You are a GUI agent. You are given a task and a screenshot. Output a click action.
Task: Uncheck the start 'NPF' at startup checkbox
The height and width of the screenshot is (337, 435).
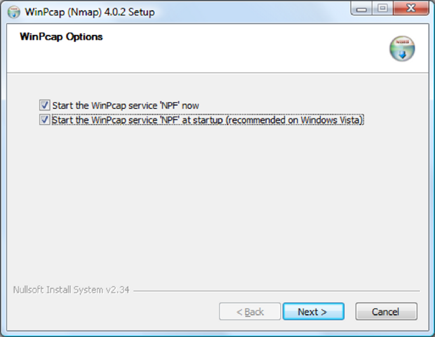point(44,119)
